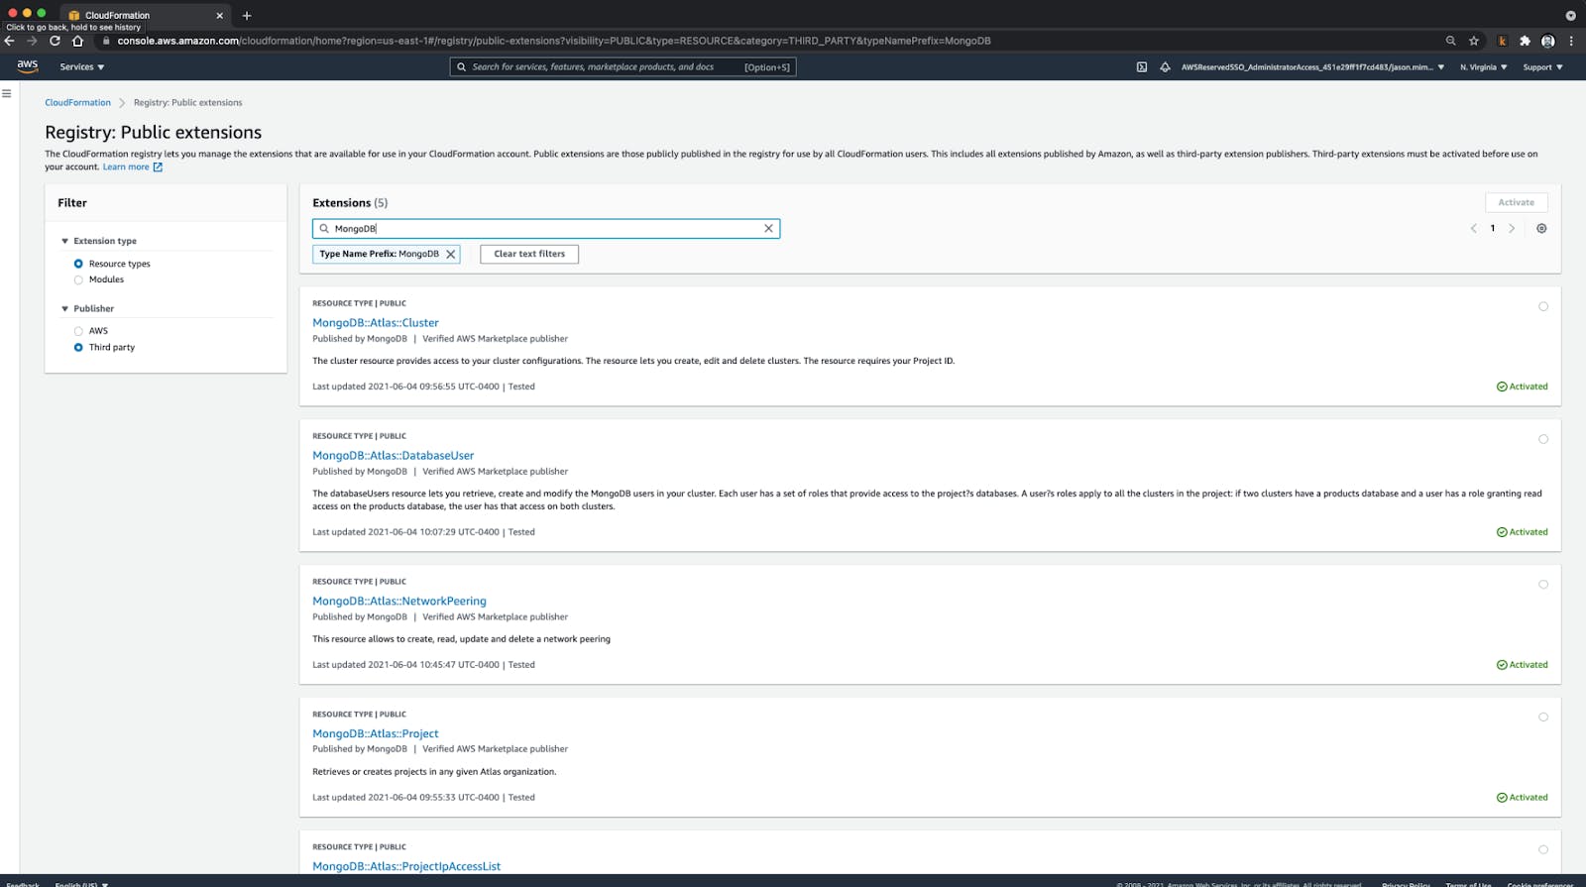This screenshot has width=1586, height=887.
Task: Click the search magnifier icon in extensions filter
Action: [324, 228]
